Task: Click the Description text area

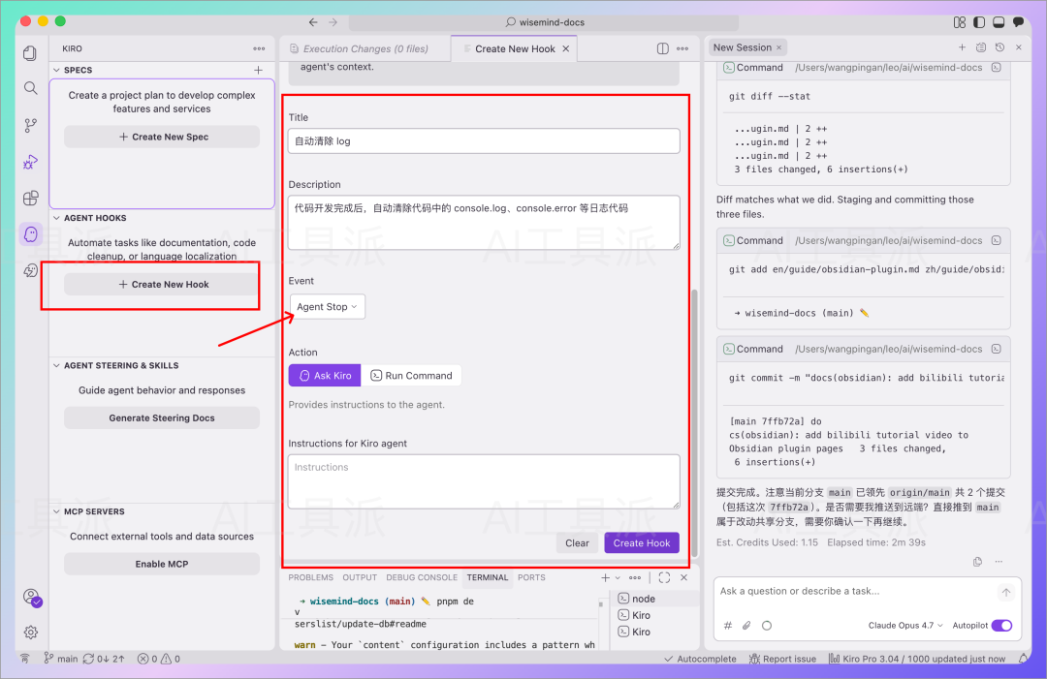Action: coord(484,223)
